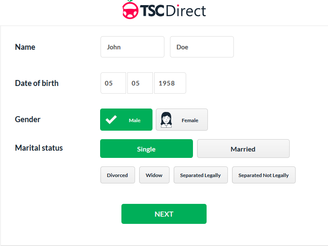This screenshot has width=328, height=246.
Task: Click the birth year field showing 1958
Action: [170, 83]
